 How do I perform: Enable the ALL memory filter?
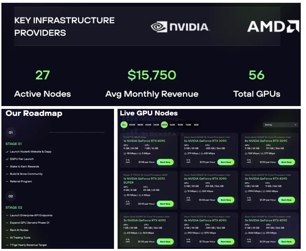tap(124, 125)
